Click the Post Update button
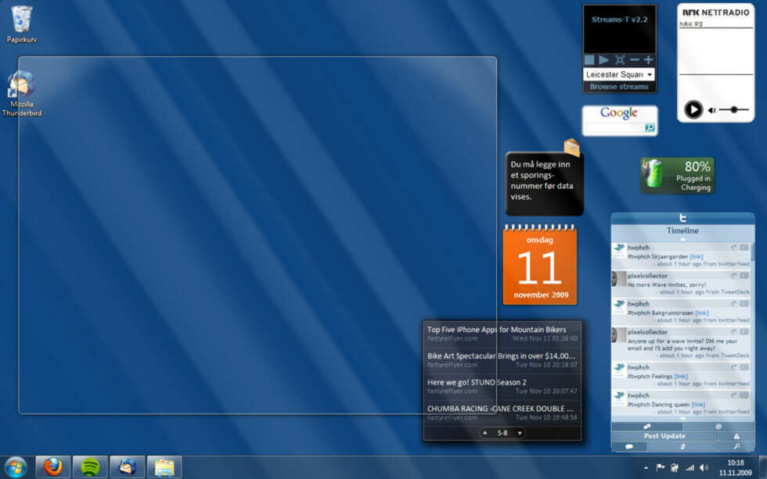The image size is (767, 479). (x=664, y=436)
